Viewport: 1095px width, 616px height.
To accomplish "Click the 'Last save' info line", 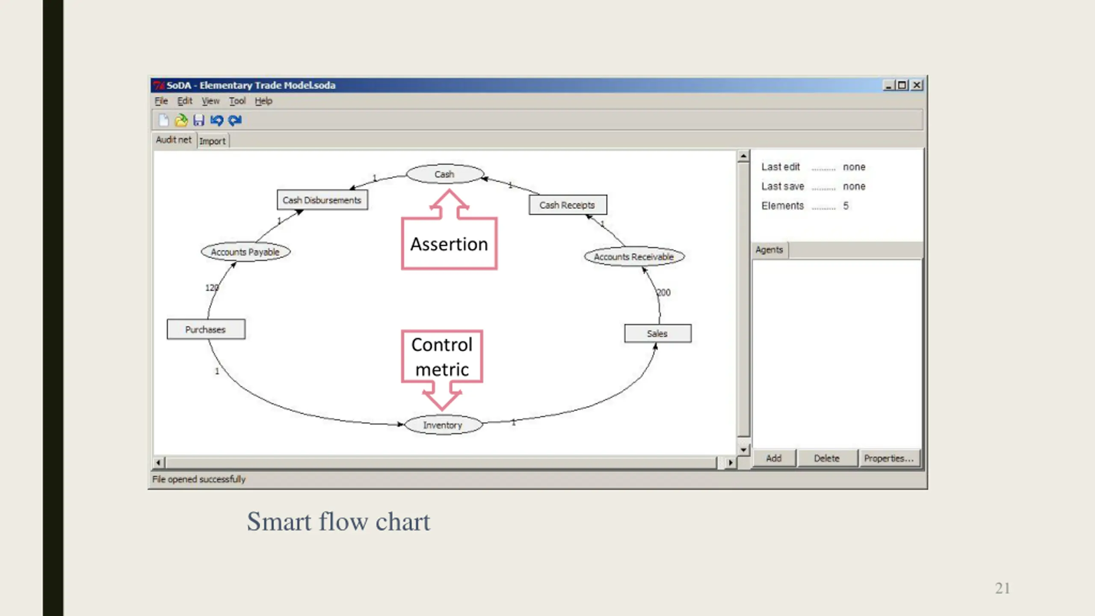I will point(814,187).
